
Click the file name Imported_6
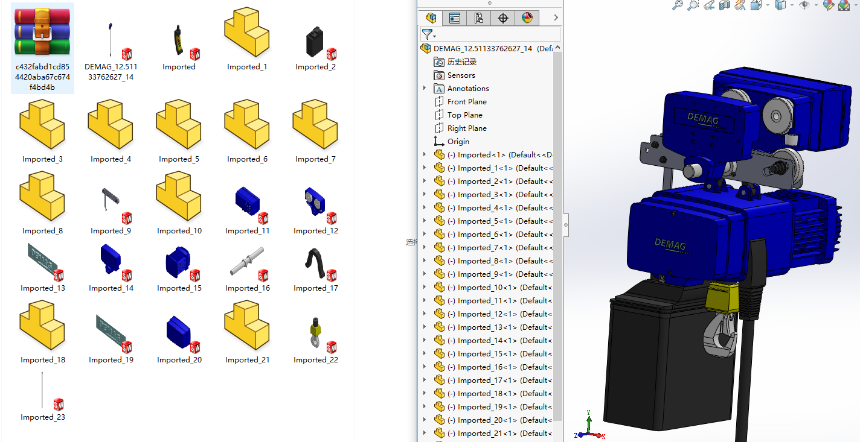tap(248, 159)
